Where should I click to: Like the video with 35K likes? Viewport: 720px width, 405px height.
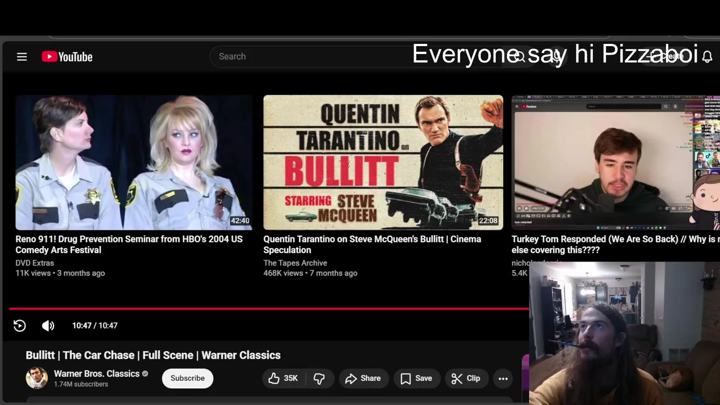point(283,379)
